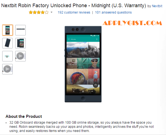Image resolution: width=166 pixels, height=135 pixels.
Task: Select the front view phone thumbnail
Action: tap(7, 30)
